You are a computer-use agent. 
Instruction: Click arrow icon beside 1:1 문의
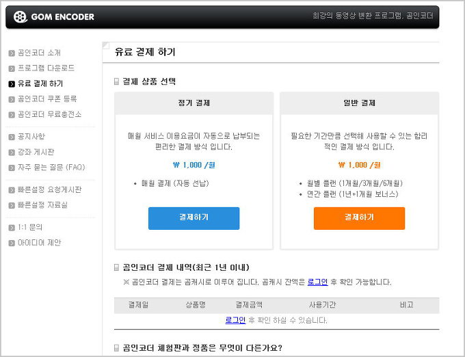[x=12, y=227]
